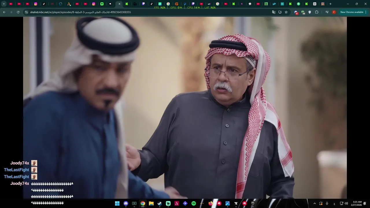Launch Firefox from the taskbar
This screenshot has height=208, width=370.
click(210, 203)
